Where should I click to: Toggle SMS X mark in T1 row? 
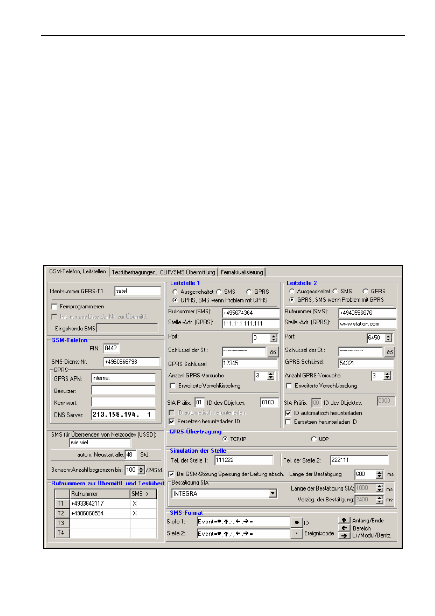pyautogui.click(x=143, y=503)
